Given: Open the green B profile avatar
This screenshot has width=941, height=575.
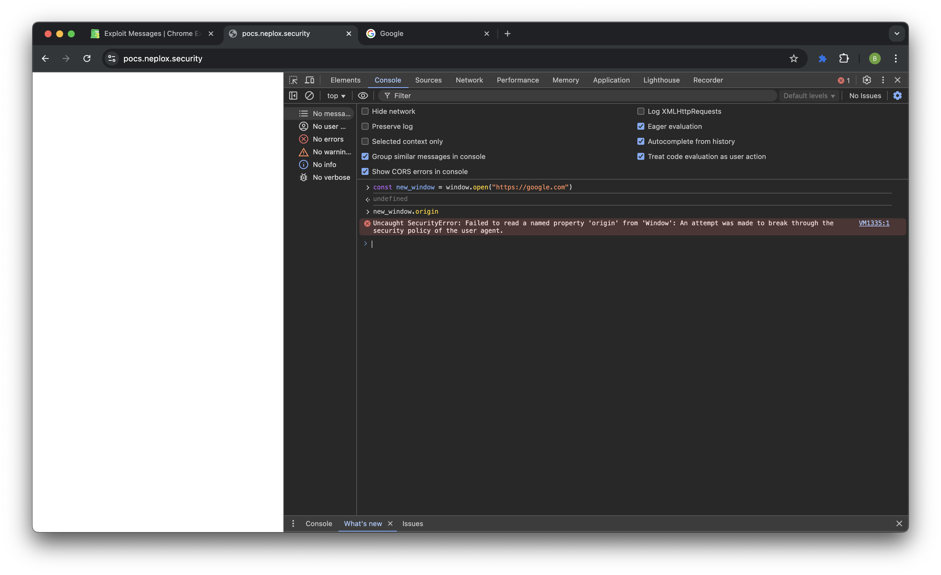Looking at the screenshot, I should [875, 58].
